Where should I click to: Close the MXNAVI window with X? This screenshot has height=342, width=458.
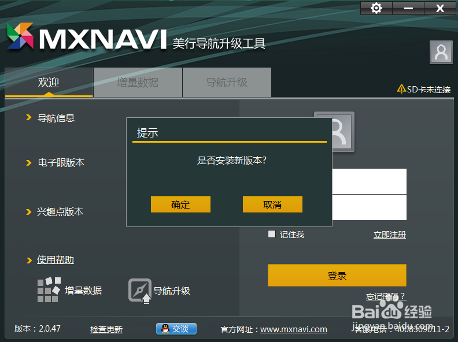[x=440, y=8]
